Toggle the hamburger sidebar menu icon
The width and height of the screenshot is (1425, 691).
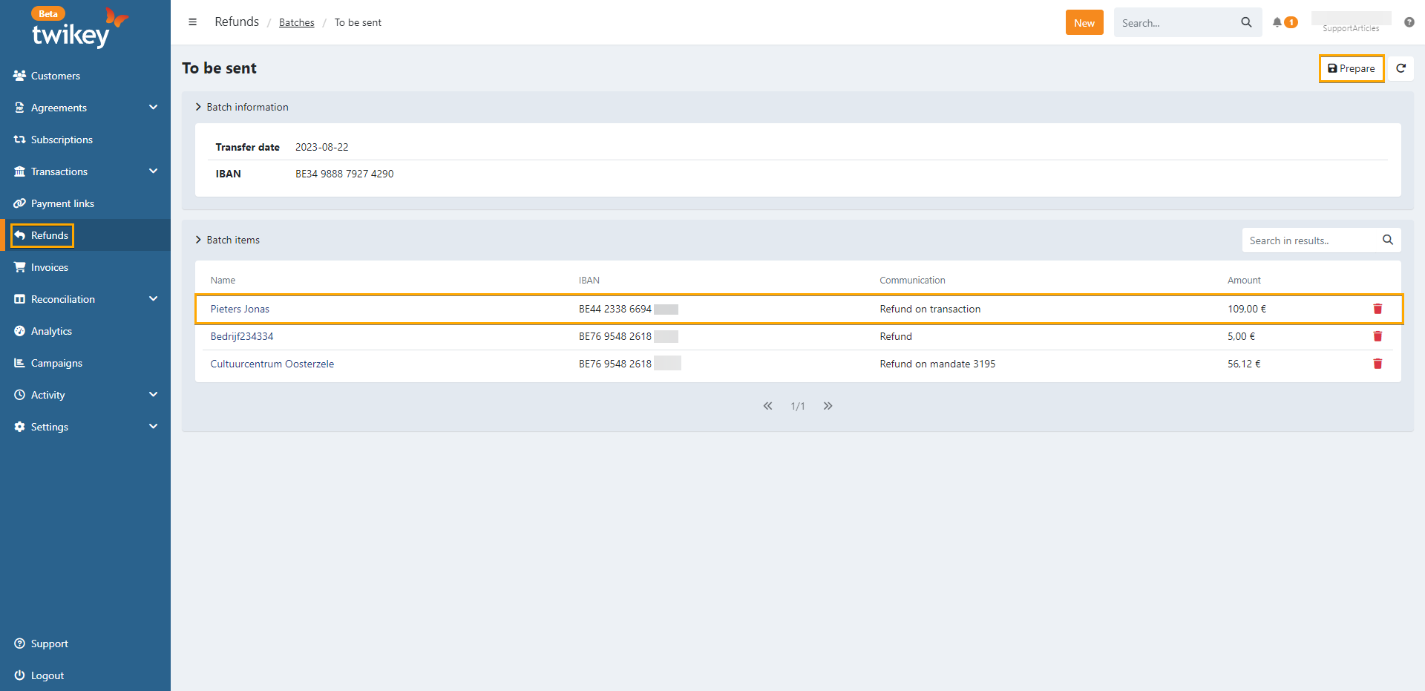192,22
